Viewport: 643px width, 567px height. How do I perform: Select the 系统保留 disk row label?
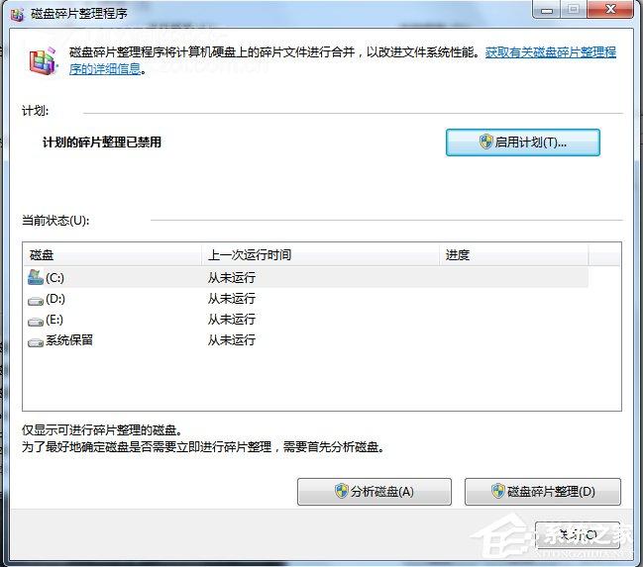pos(69,340)
